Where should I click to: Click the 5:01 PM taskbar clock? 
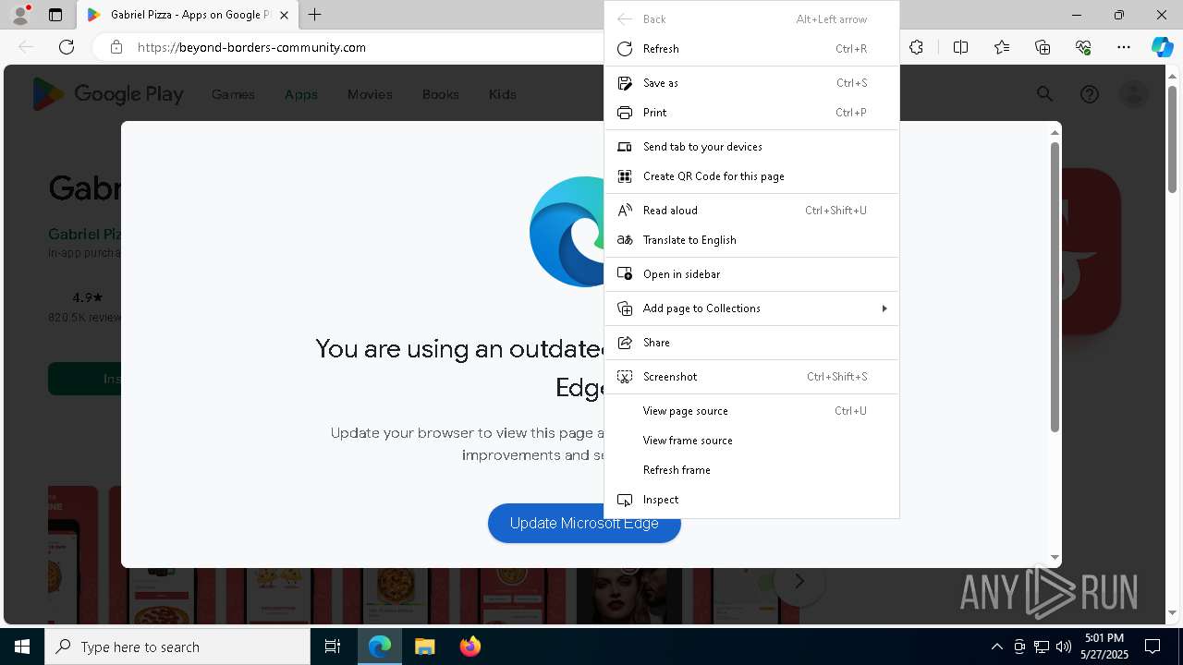coord(1104,638)
